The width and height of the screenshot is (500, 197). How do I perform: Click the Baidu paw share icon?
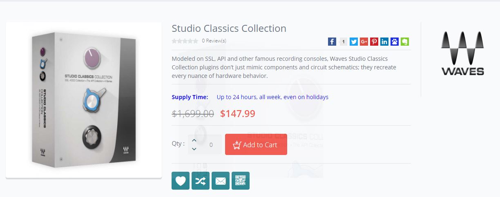pos(395,42)
